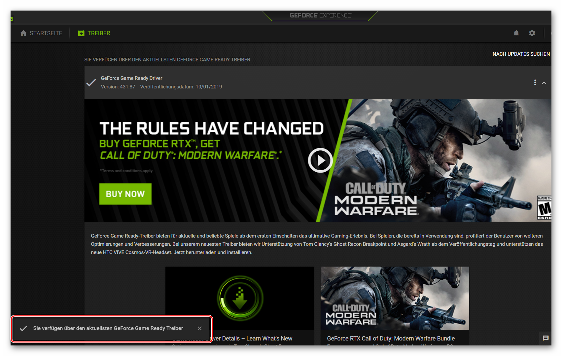Switch to the Treiber tab
Screen dimensions: 562x356
(x=94, y=33)
